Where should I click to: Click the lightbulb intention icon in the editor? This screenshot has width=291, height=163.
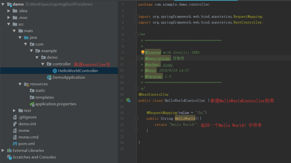[143, 52]
